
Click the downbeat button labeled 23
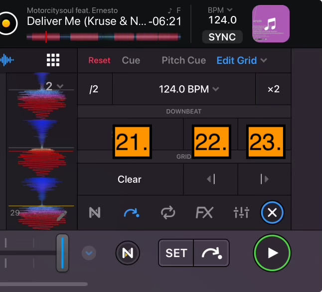pyautogui.click(x=266, y=142)
